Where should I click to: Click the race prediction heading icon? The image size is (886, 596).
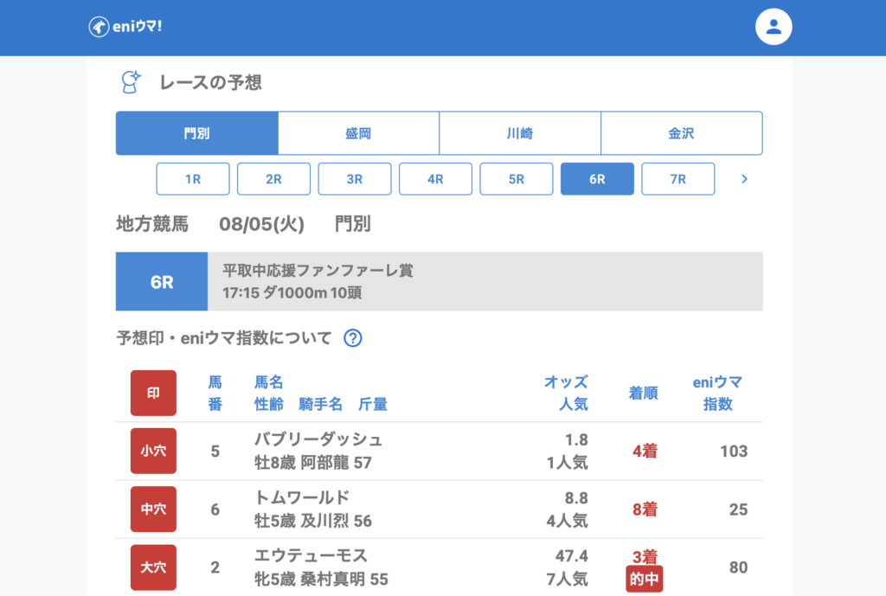coord(130,82)
